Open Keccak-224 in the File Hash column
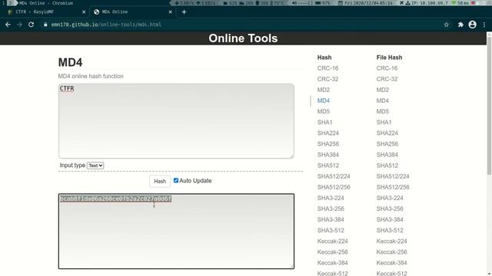 coord(391,241)
